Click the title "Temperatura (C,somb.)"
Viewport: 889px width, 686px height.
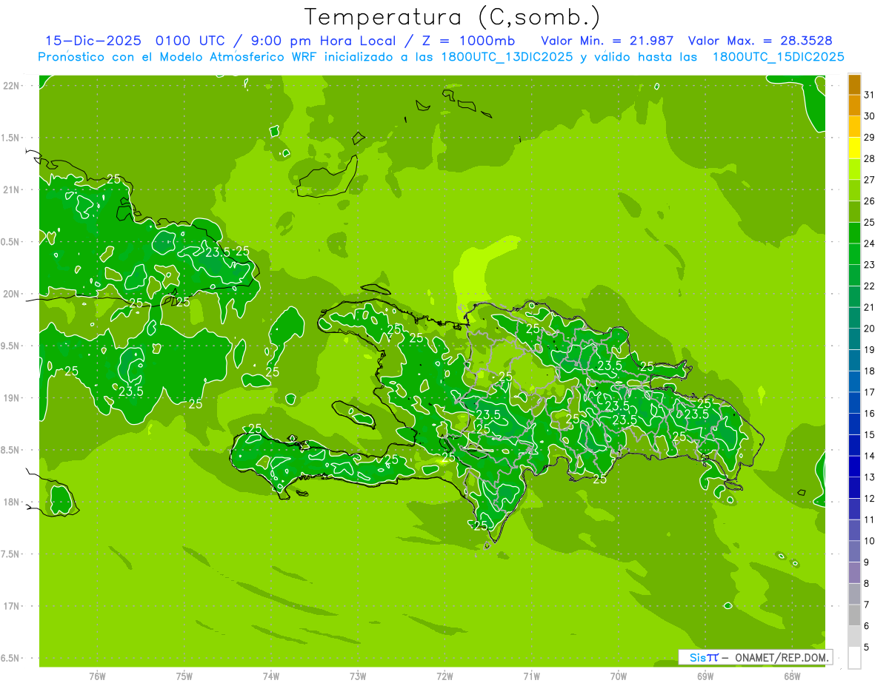coord(453,17)
